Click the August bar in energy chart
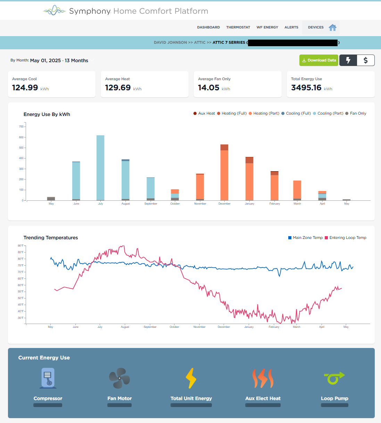Viewport: 381px width, 423px height. (125, 180)
